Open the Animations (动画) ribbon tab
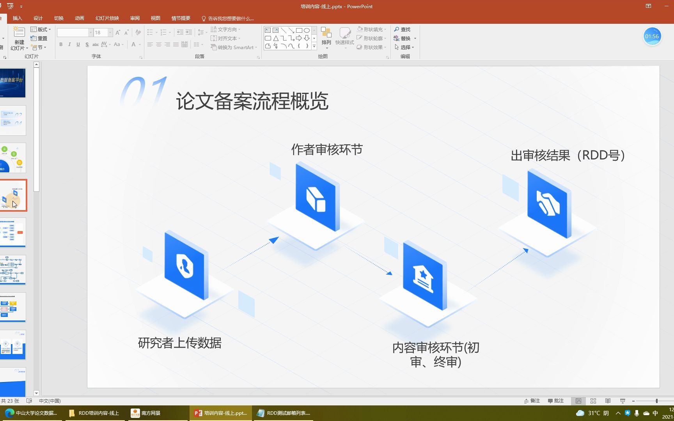The image size is (674, 421). click(79, 18)
